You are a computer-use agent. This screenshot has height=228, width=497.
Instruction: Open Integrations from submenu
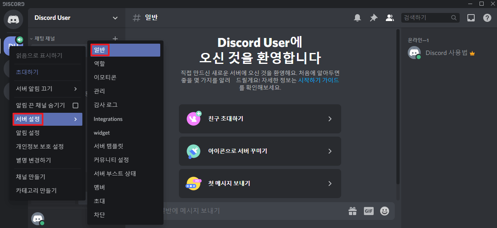125,119
